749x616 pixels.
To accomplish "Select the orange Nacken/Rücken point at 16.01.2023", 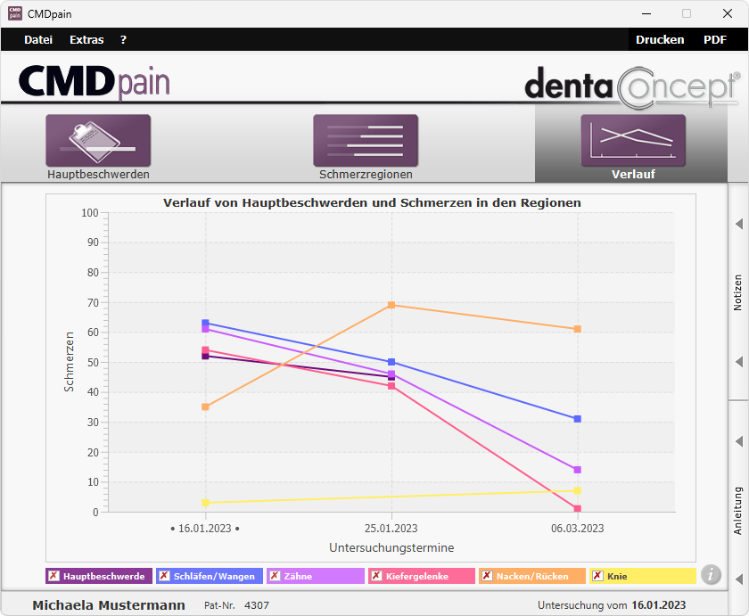I will (205, 407).
